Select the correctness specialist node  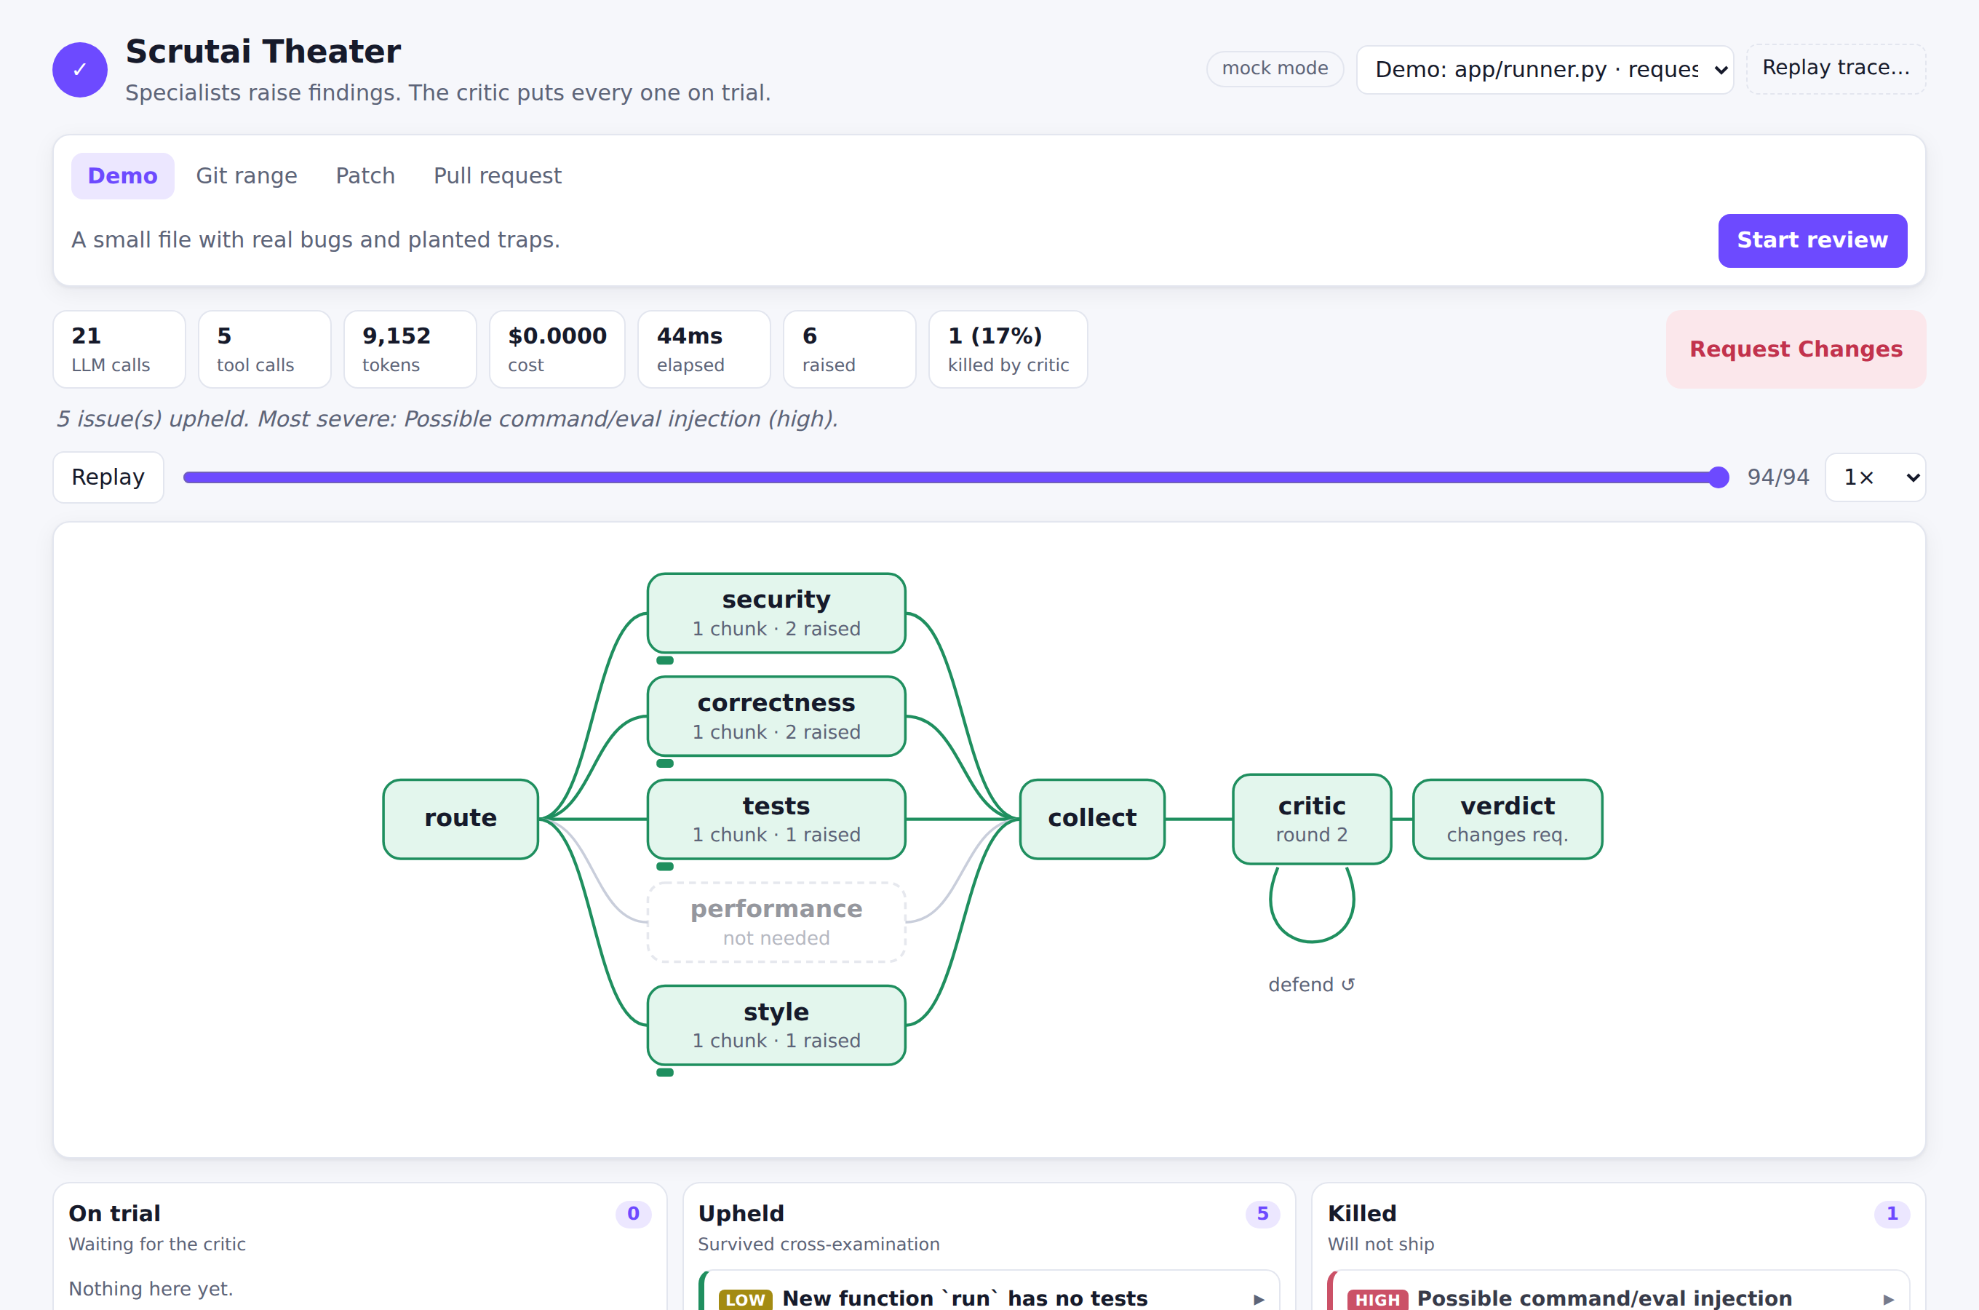(776, 716)
